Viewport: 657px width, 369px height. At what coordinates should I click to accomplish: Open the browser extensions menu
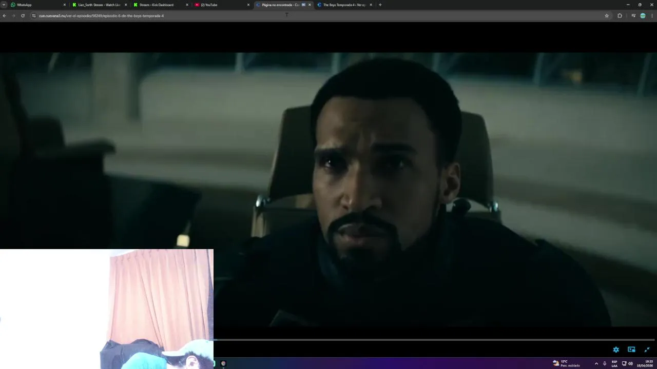pos(620,16)
